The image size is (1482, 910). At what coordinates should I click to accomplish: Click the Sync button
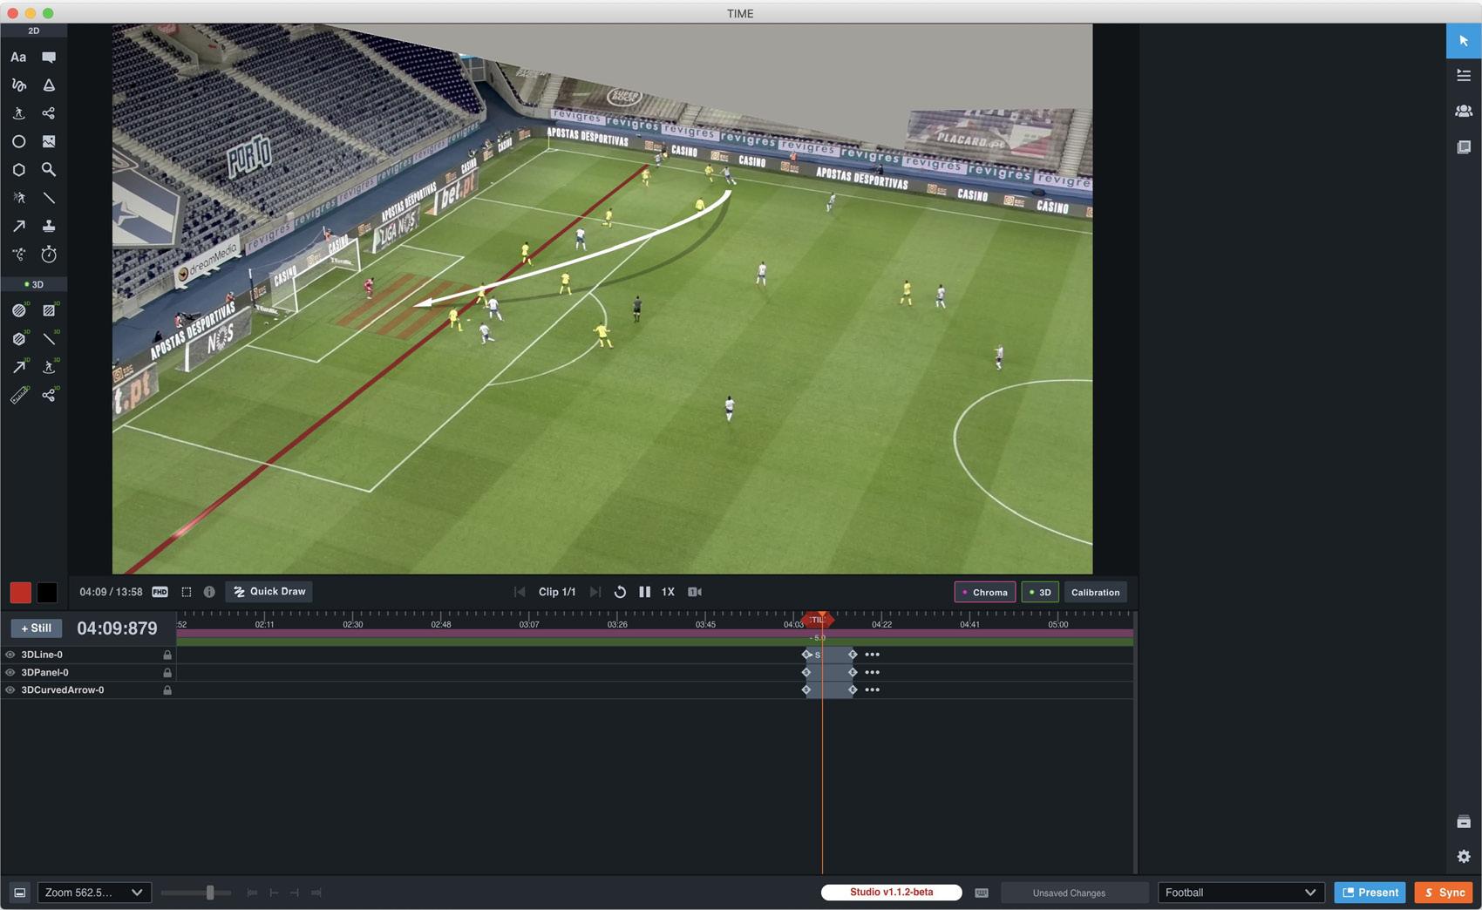(1444, 893)
